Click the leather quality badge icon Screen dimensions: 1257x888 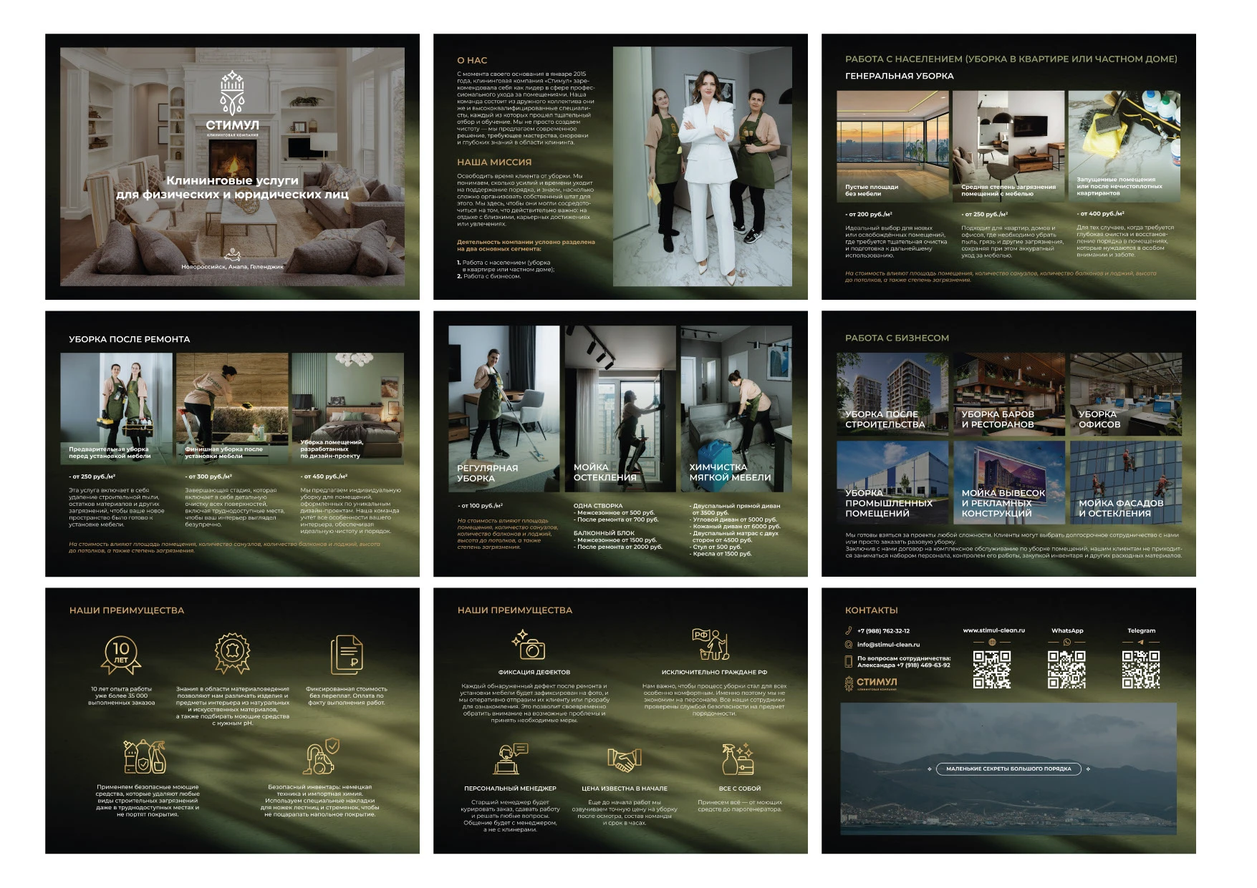(233, 653)
